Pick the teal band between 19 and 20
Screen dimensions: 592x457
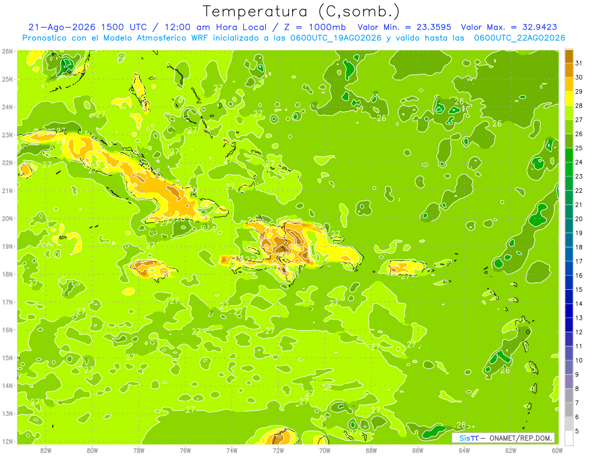click(x=569, y=226)
